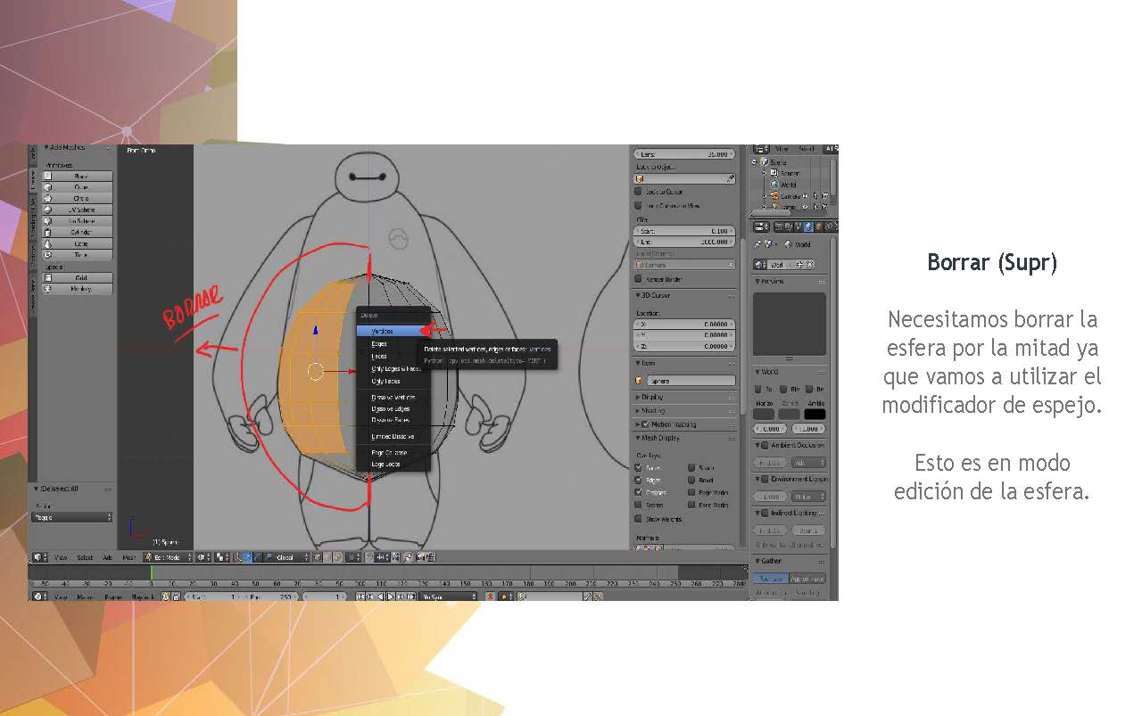Click the World globe icon in outliner

point(774,185)
